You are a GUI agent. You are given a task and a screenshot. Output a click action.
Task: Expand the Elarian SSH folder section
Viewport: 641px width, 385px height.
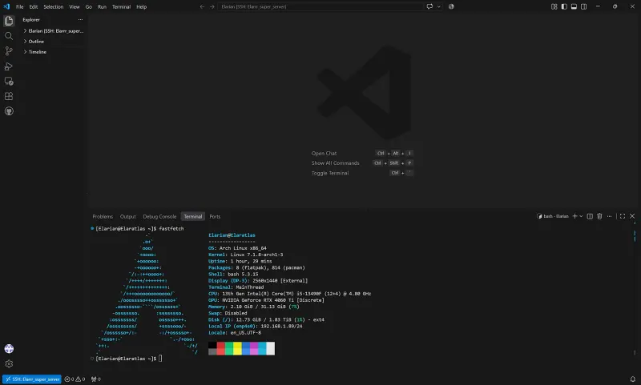coord(53,30)
